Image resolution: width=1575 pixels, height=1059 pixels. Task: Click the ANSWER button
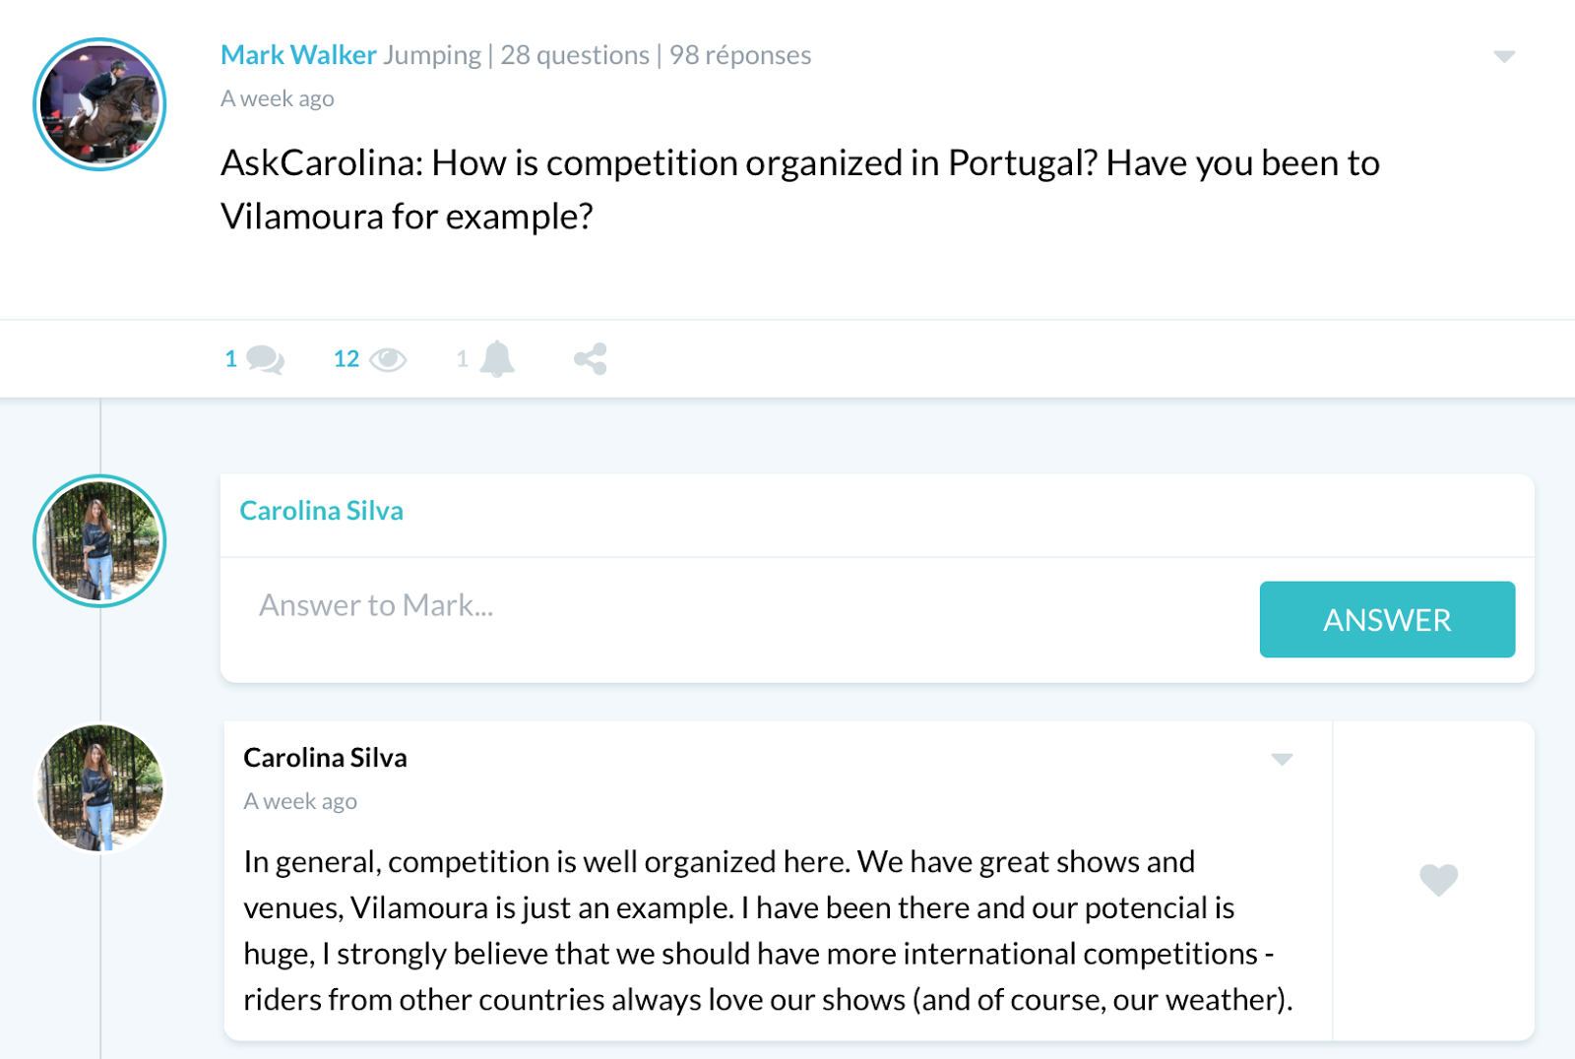tap(1387, 619)
